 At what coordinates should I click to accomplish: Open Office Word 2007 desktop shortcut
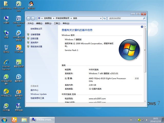19,21
